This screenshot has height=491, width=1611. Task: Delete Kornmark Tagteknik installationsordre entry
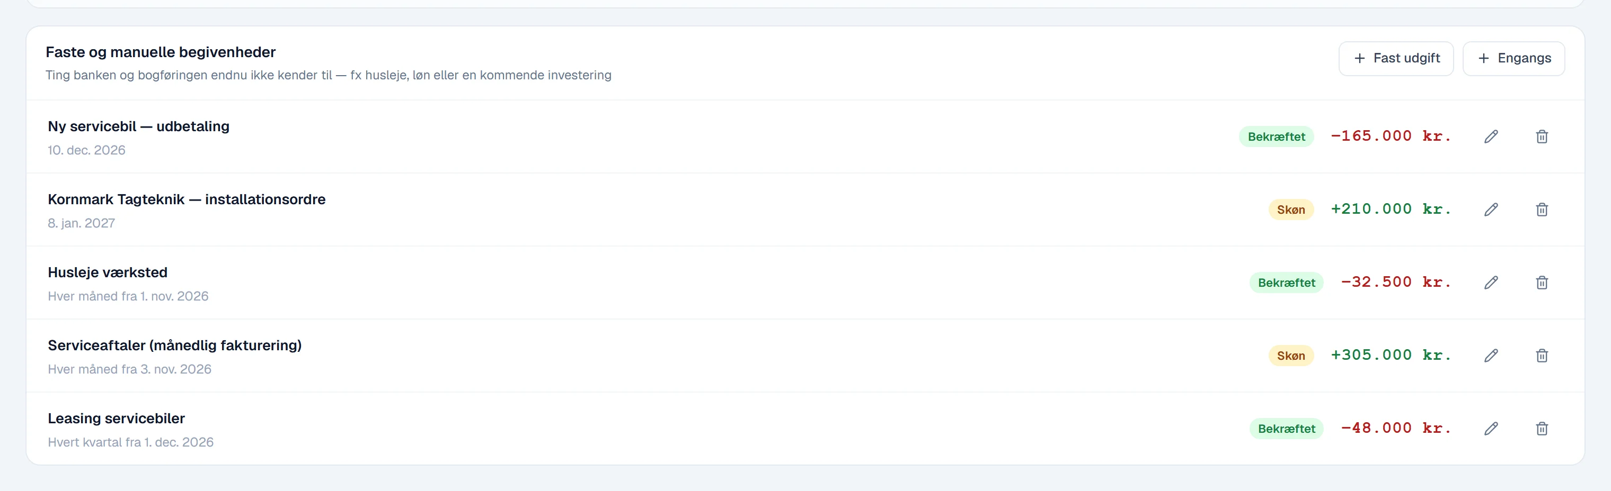[x=1542, y=210]
